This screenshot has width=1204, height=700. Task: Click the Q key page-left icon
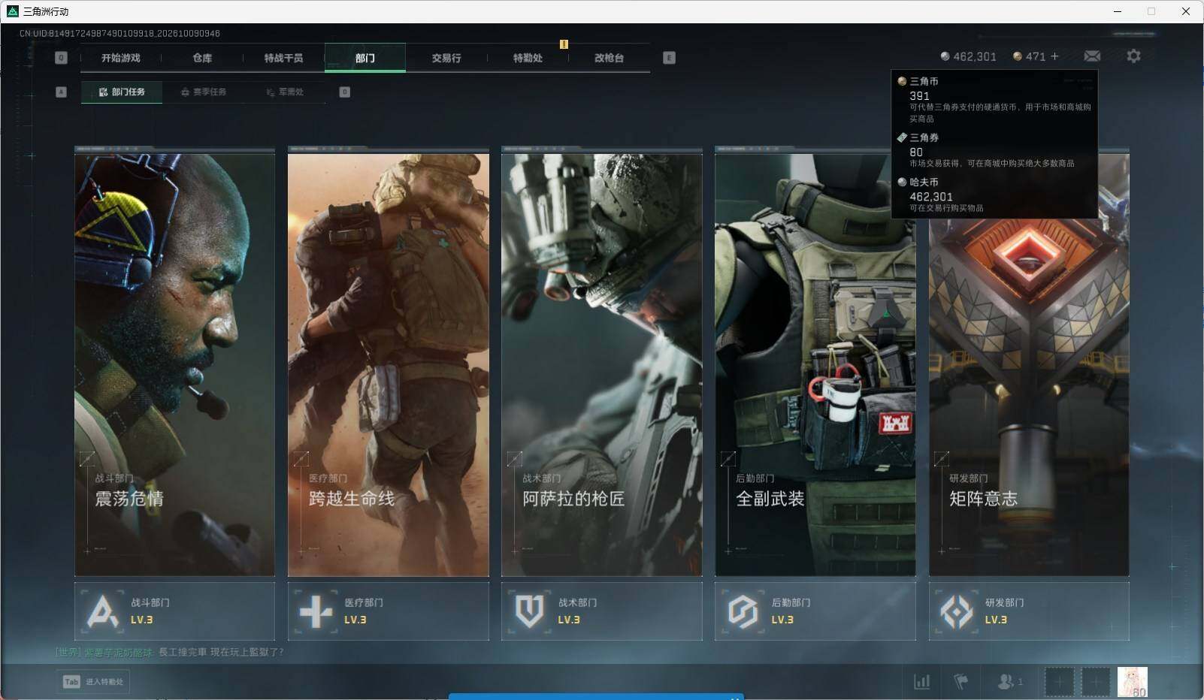(x=62, y=58)
